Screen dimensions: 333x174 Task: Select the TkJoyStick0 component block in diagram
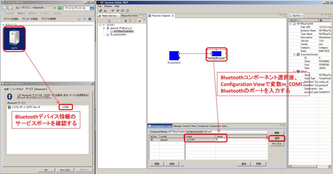[x=174, y=56]
